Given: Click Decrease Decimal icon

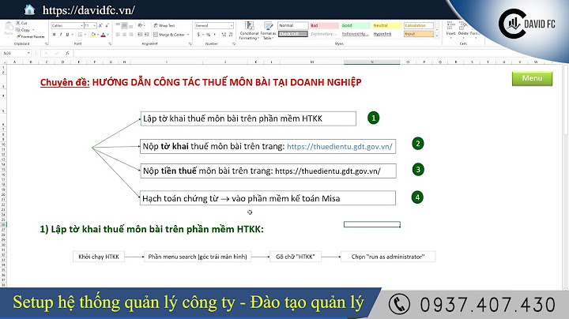Looking at the screenshot, I should (x=231, y=35).
